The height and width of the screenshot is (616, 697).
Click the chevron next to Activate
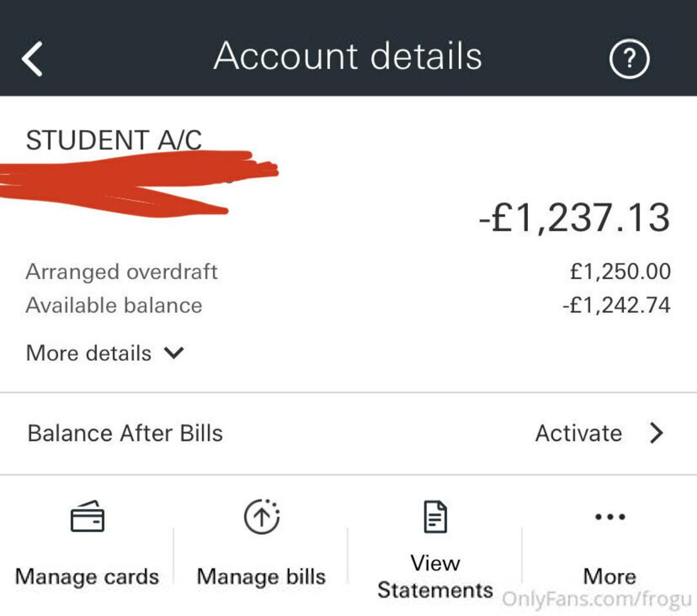click(656, 433)
